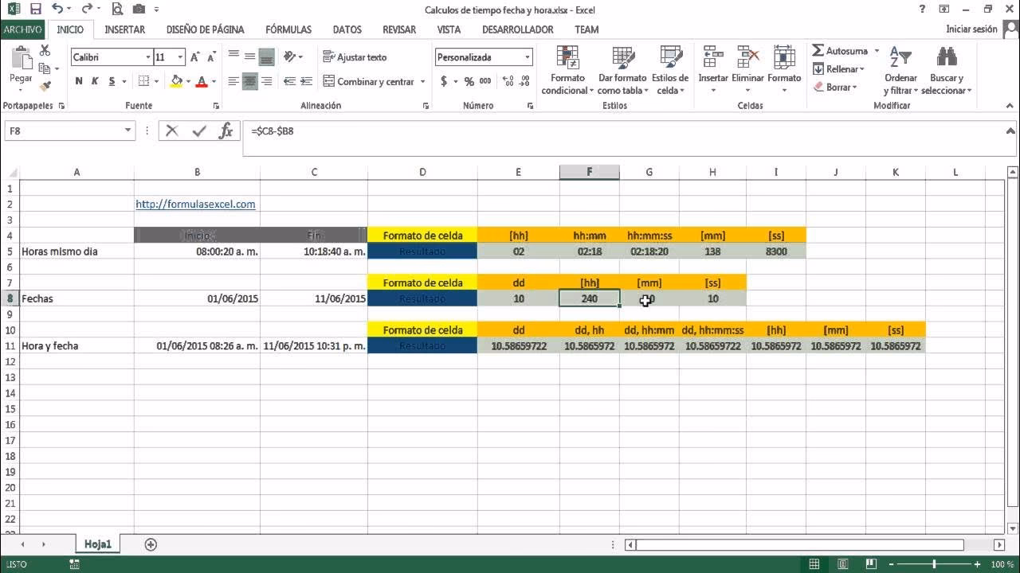The width and height of the screenshot is (1020, 573).
Task: Click Iniciar sesión to sign in
Action: (971, 29)
